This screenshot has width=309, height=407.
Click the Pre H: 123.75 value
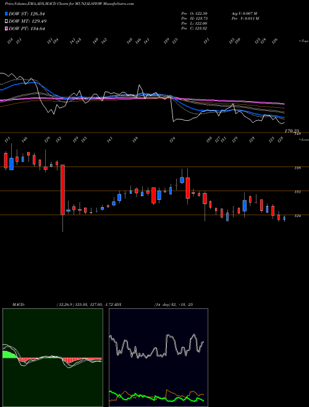click(x=194, y=18)
